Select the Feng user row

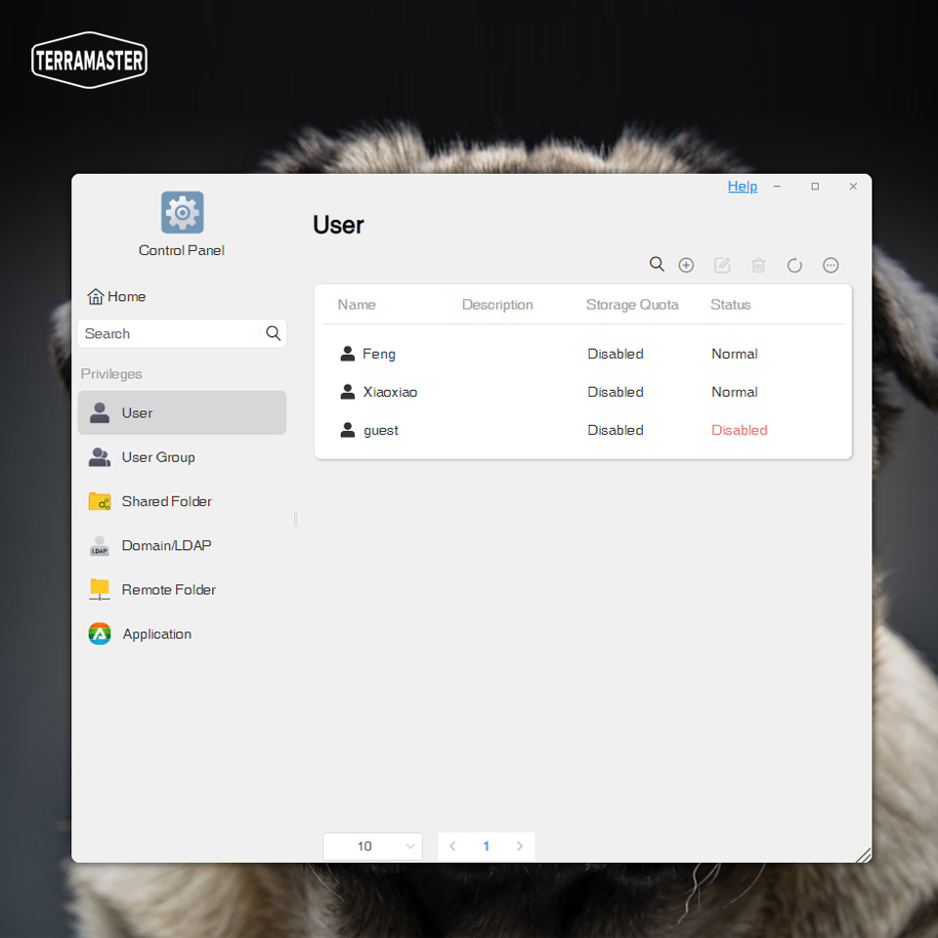coord(583,354)
